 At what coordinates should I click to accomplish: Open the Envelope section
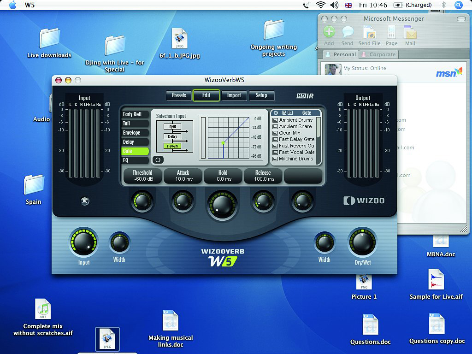point(135,133)
